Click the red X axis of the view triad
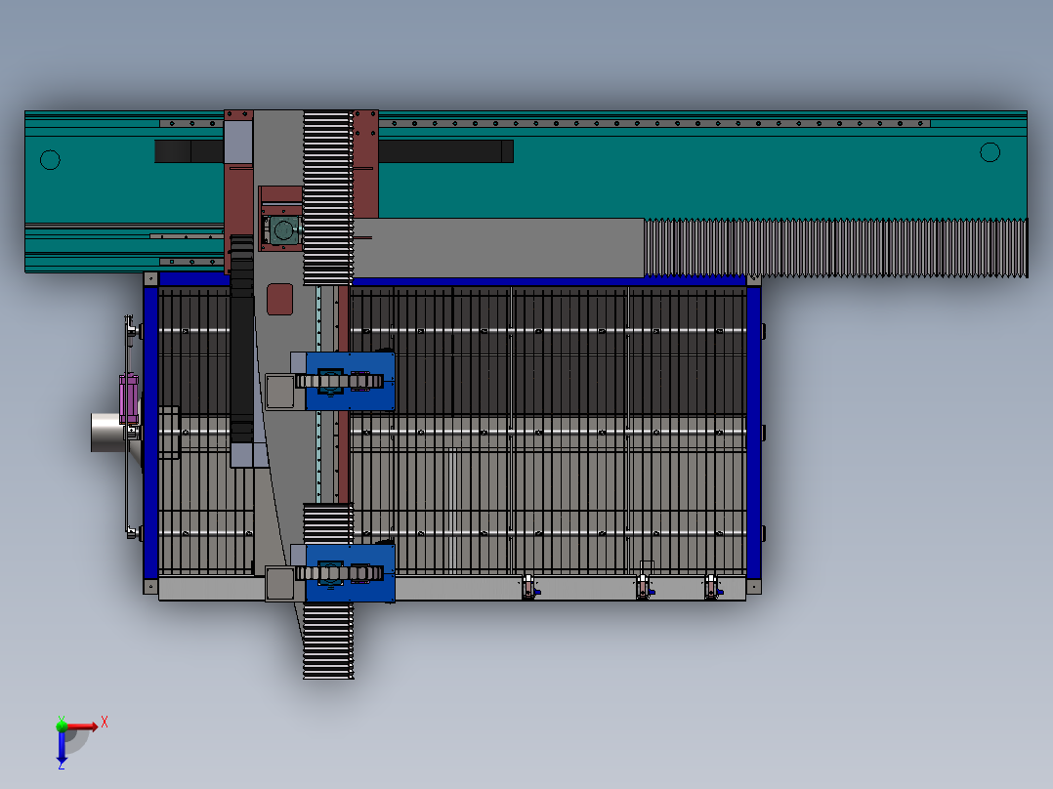Viewport: 1053px width, 789px height. (x=82, y=726)
